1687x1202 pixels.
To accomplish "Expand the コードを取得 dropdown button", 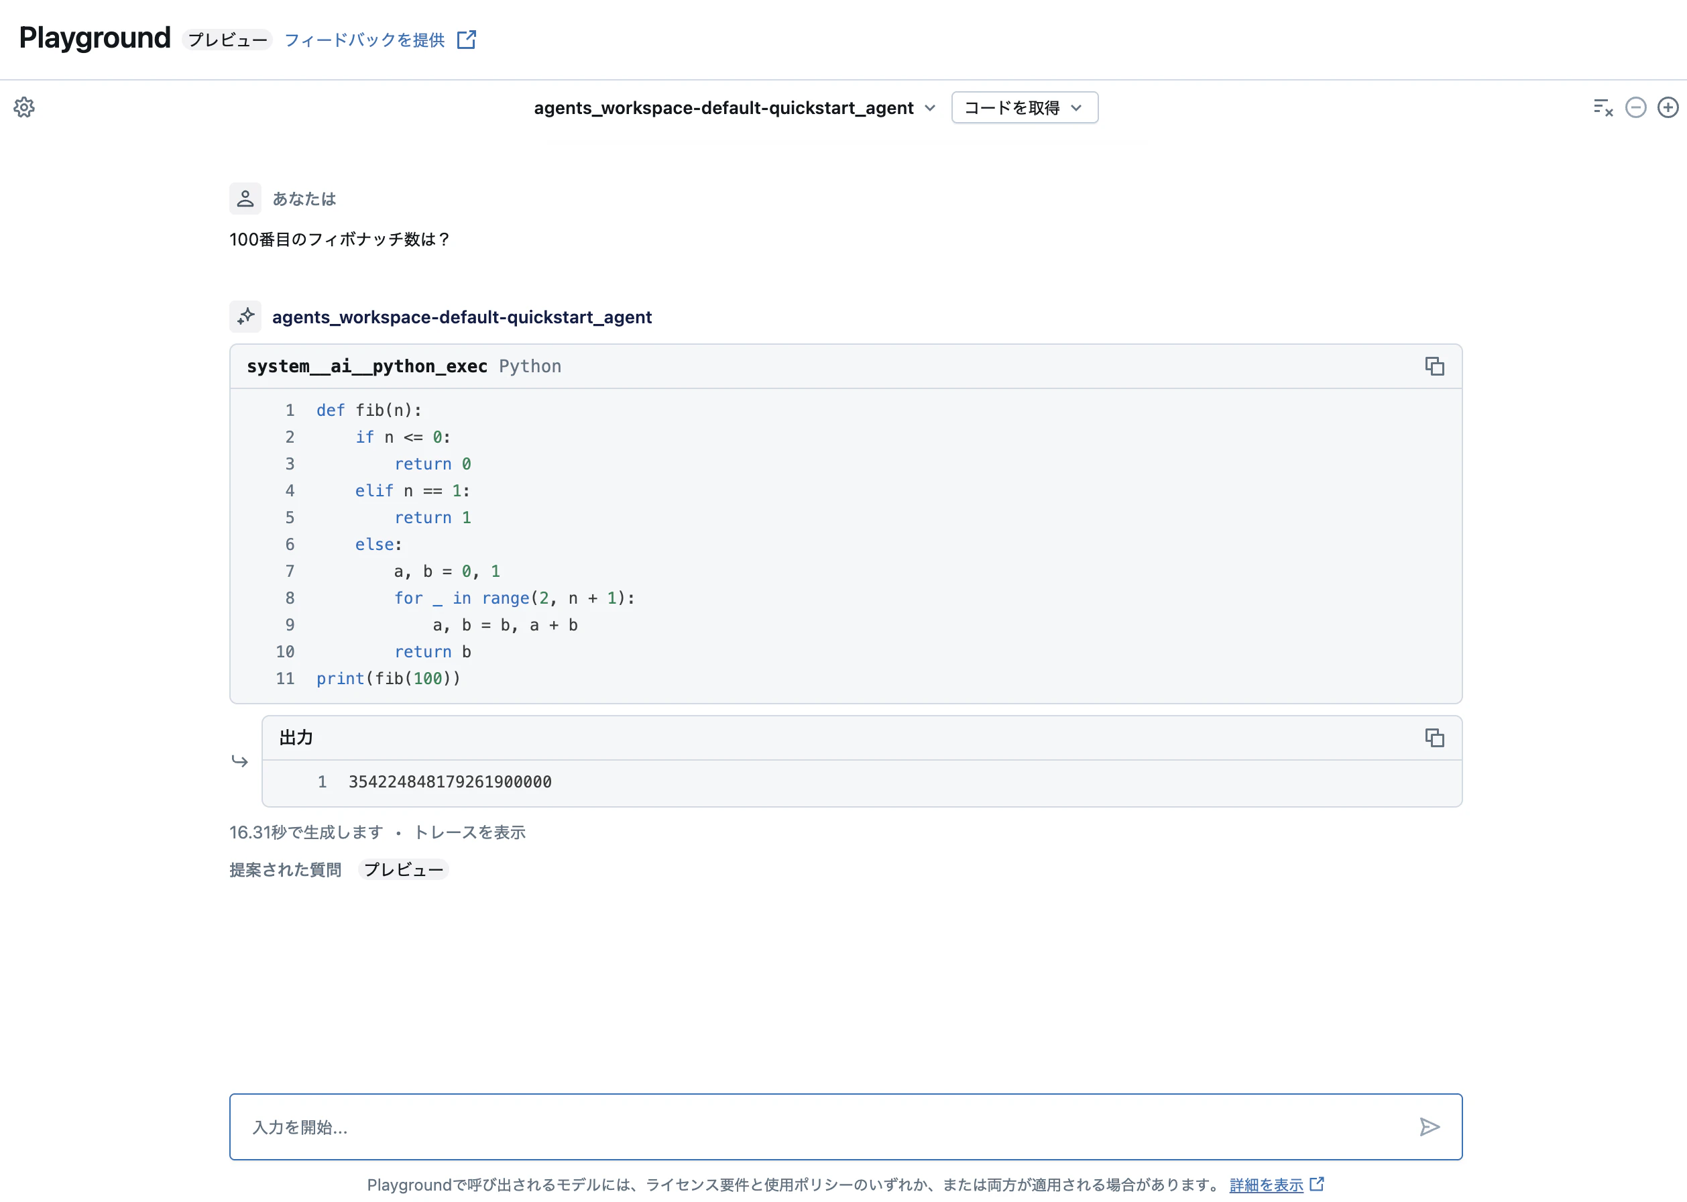I will 1024,108.
